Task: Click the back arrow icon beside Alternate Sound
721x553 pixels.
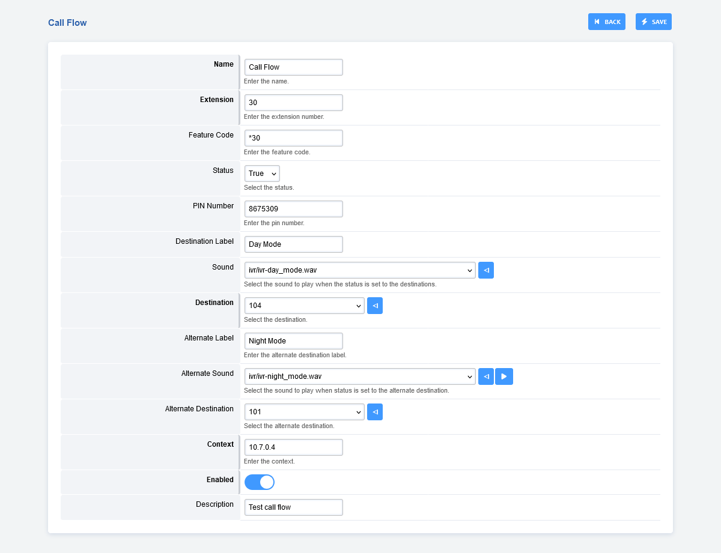Action: point(485,376)
